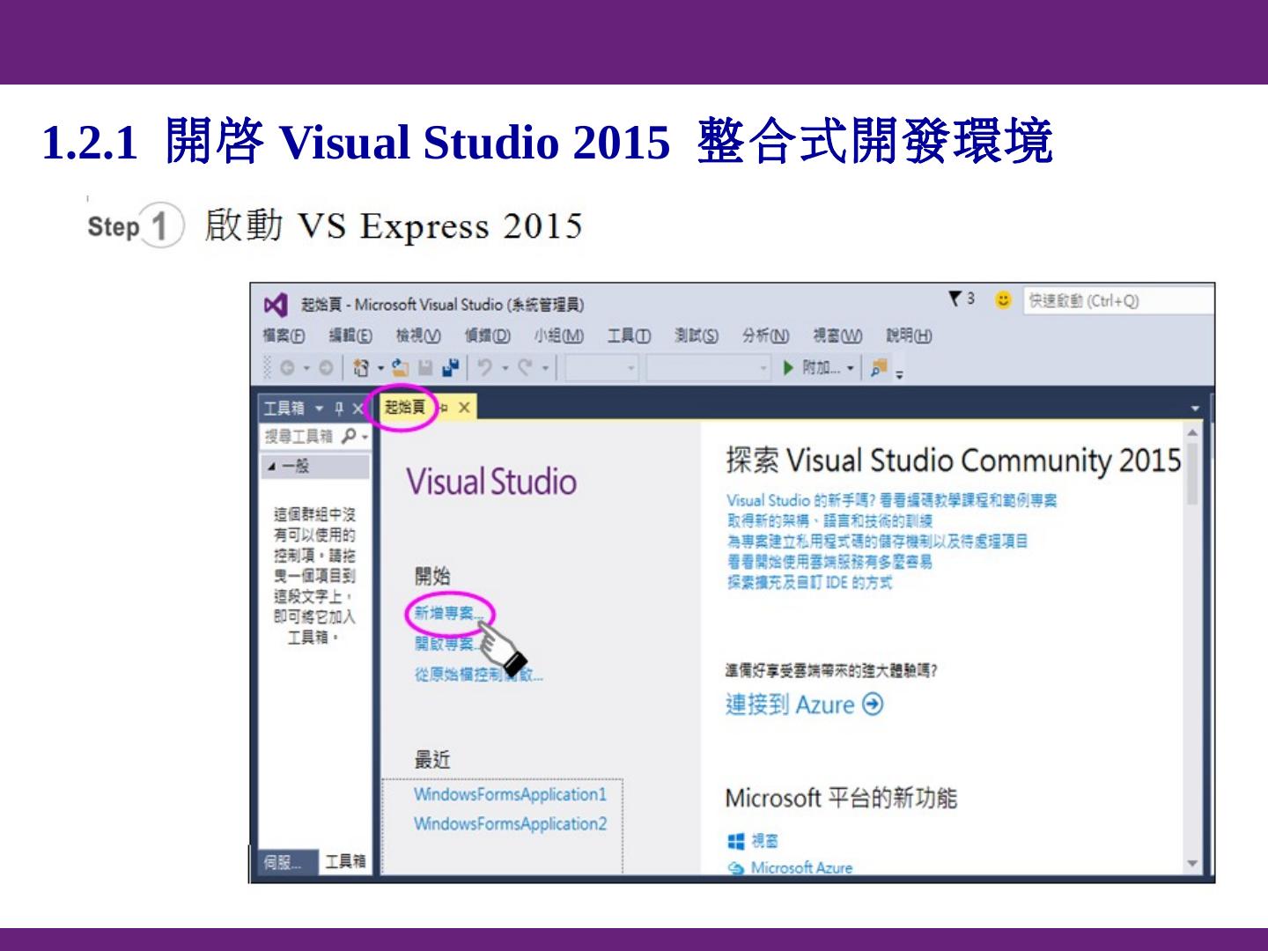Click the Open File toolbar icon
This screenshot has height=951, width=1268.
(x=401, y=367)
